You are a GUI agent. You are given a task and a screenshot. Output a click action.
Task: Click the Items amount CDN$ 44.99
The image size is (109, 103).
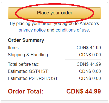click(89, 48)
